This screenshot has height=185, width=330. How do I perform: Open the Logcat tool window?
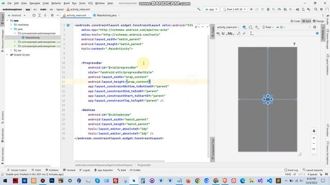(85, 170)
